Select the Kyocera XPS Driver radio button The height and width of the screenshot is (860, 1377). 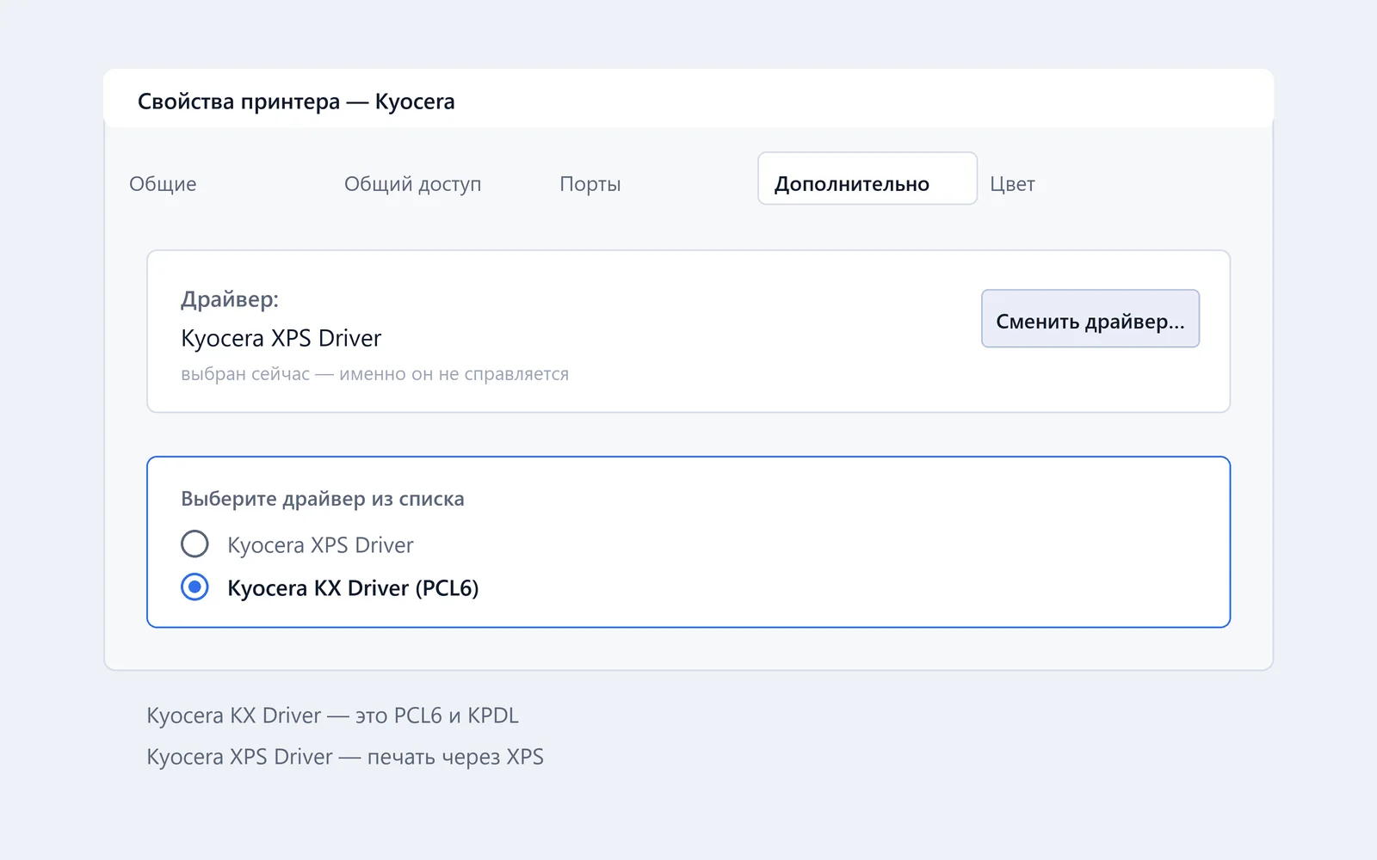click(195, 544)
